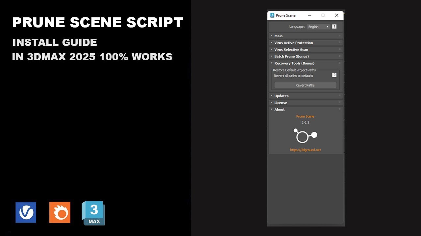Click the help question mark beside Language

coord(334,27)
